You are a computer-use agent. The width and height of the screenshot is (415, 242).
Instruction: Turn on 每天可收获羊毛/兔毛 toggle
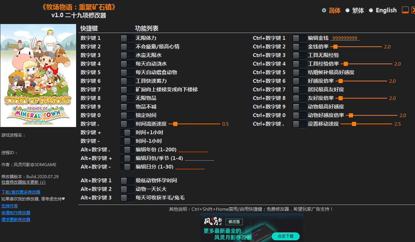coord(127,198)
